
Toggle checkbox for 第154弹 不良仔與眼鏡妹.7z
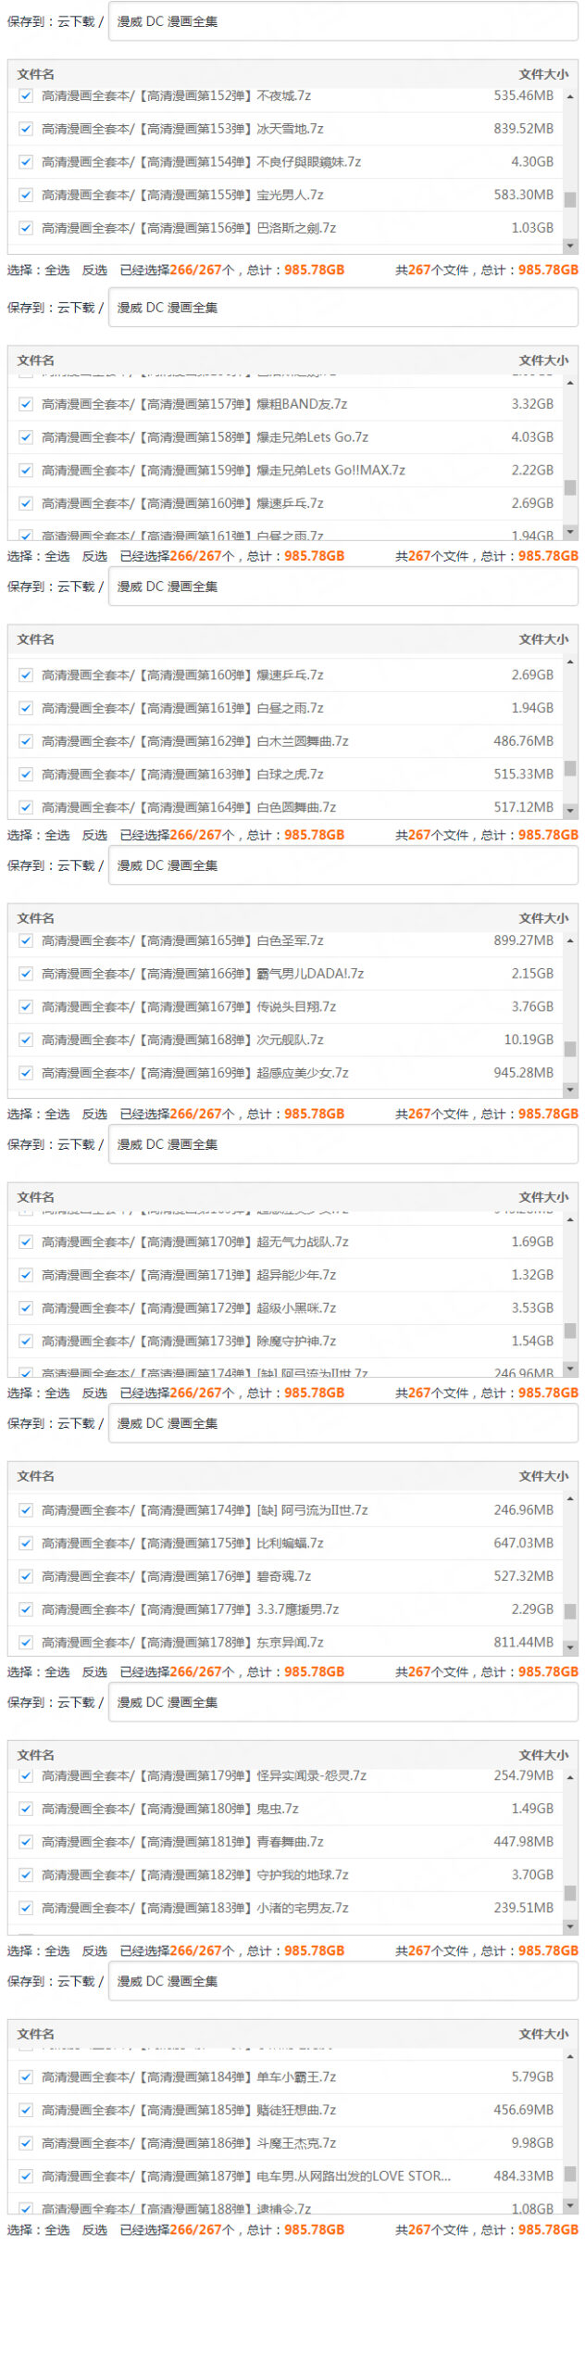[x=26, y=162]
